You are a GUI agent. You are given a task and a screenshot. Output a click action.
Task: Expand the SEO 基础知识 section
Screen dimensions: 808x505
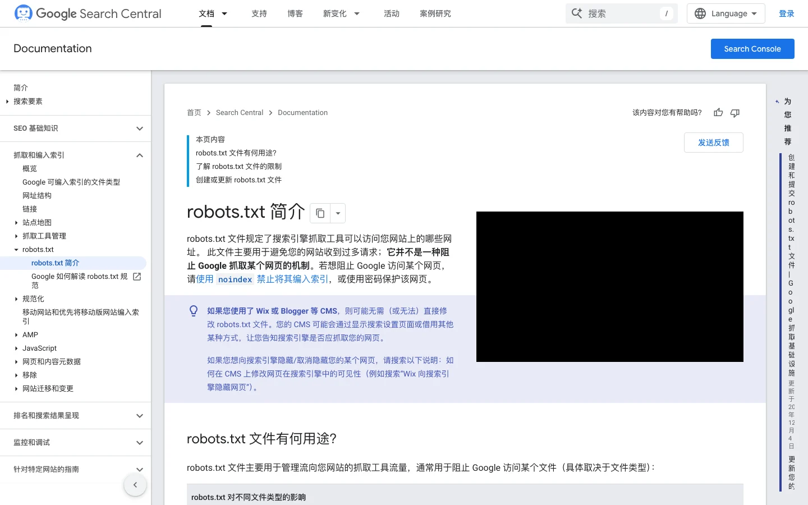140,128
